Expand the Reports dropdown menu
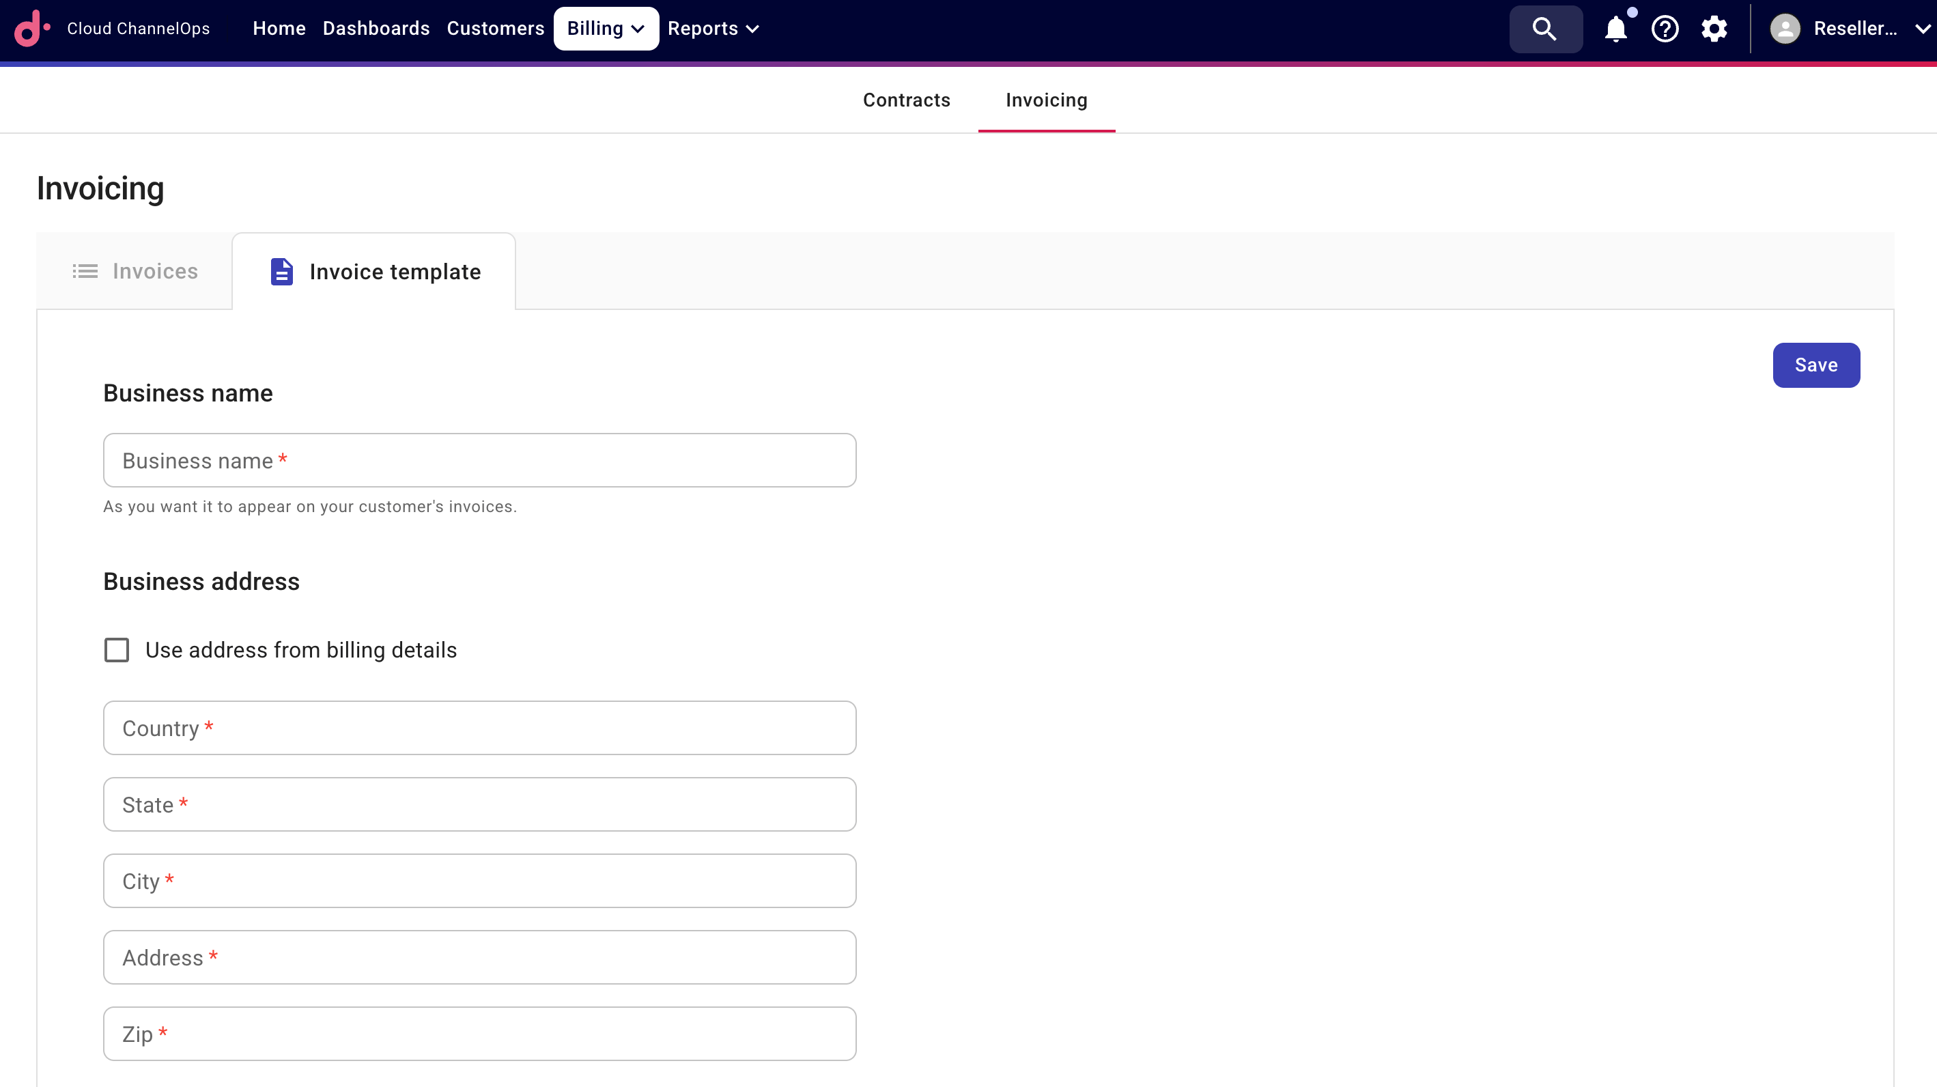Image resolution: width=1937 pixels, height=1087 pixels. click(x=713, y=29)
